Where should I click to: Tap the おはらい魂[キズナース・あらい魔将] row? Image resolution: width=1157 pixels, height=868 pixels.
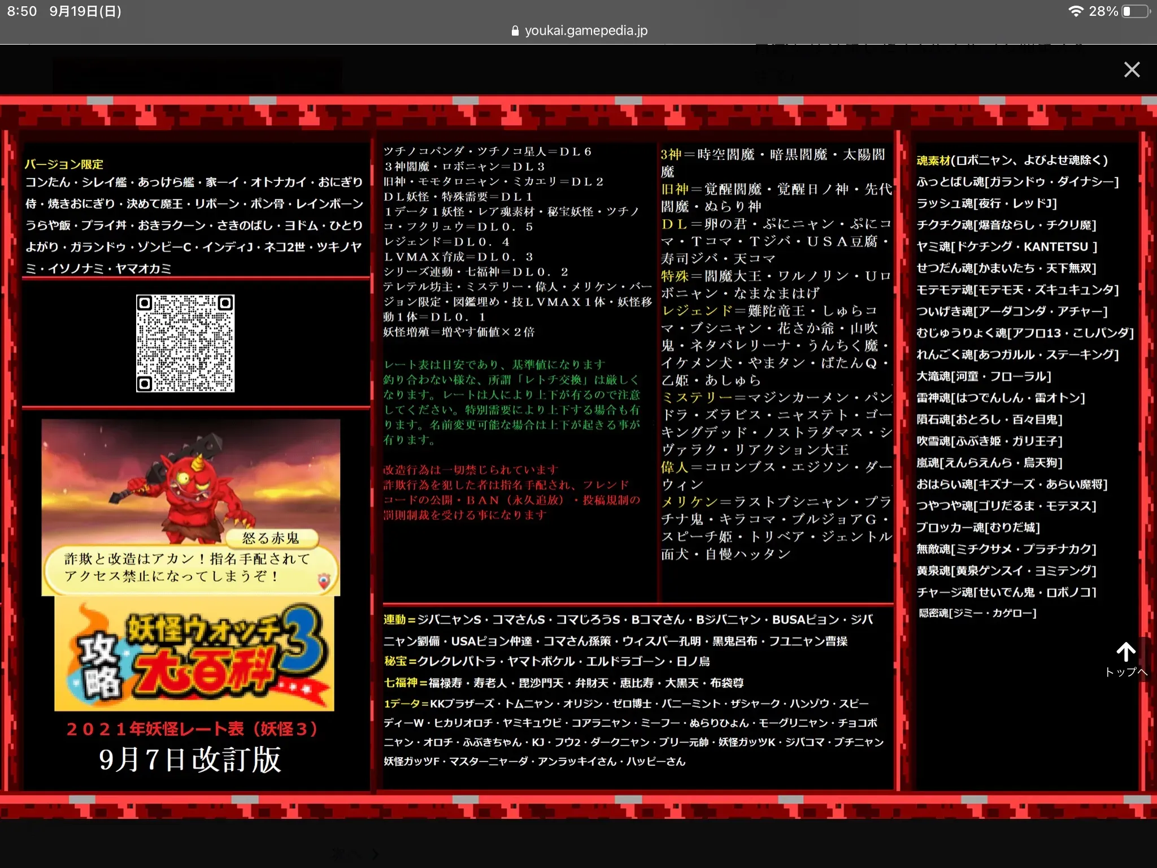[x=1012, y=484]
